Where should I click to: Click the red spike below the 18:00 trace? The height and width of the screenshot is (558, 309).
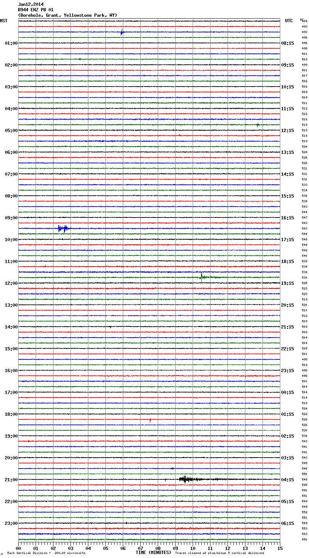pos(150,420)
